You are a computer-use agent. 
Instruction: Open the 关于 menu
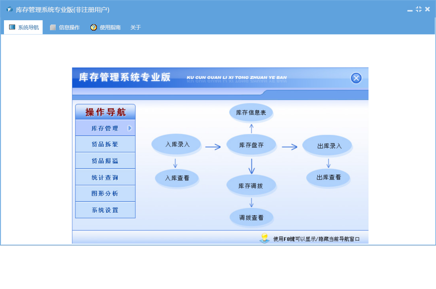click(135, 27)
